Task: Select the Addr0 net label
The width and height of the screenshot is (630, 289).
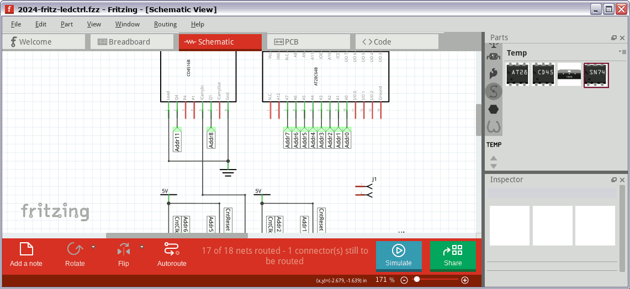Action: tap(347, 138)
